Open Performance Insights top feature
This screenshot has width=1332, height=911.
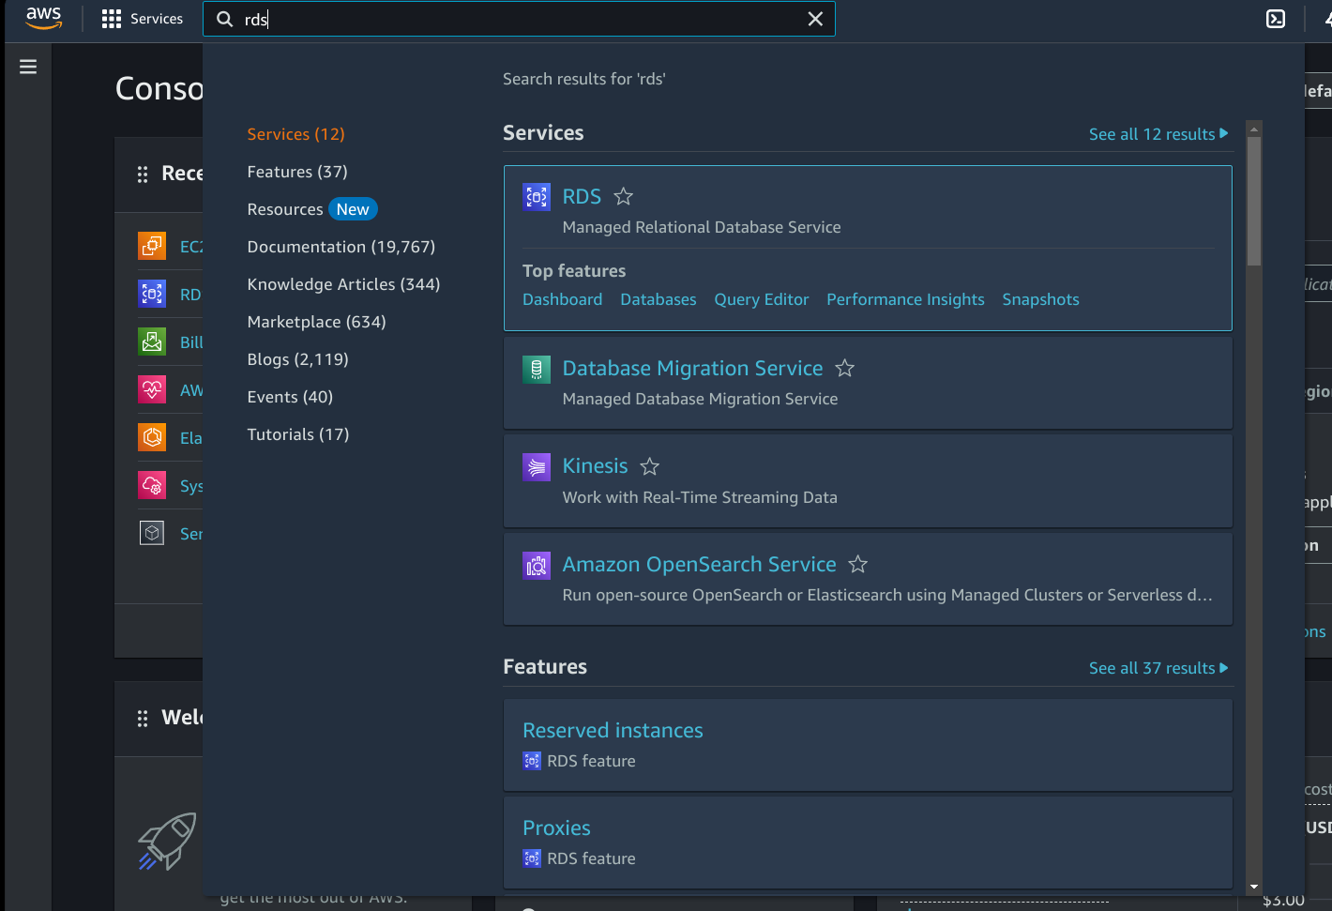click(x=905, y=299)
